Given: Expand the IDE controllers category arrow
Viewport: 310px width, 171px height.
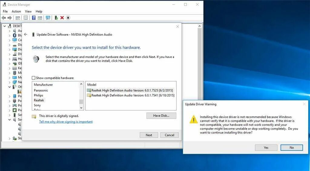Looking at the screenshot, I should (9, 63).
